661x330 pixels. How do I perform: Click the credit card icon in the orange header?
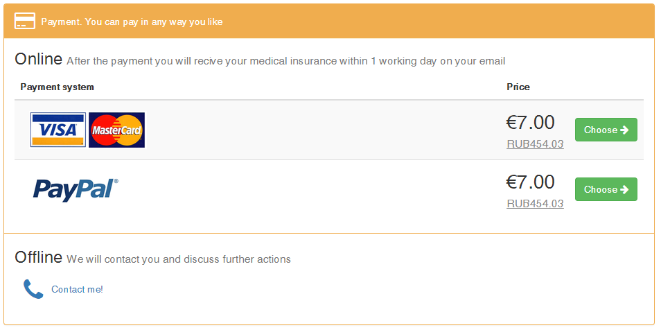pos(25,21)
